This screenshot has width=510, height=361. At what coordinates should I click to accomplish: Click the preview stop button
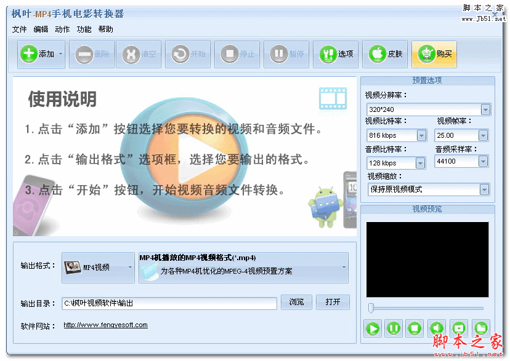415,328
